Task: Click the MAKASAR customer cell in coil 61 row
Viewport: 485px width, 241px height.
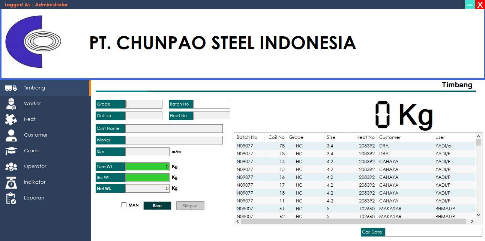Action: 390,208
